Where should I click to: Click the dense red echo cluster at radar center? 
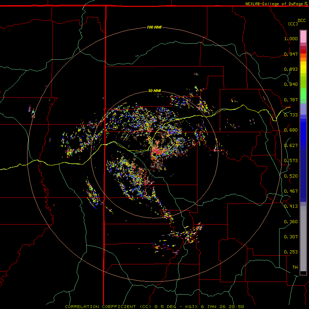157,152
